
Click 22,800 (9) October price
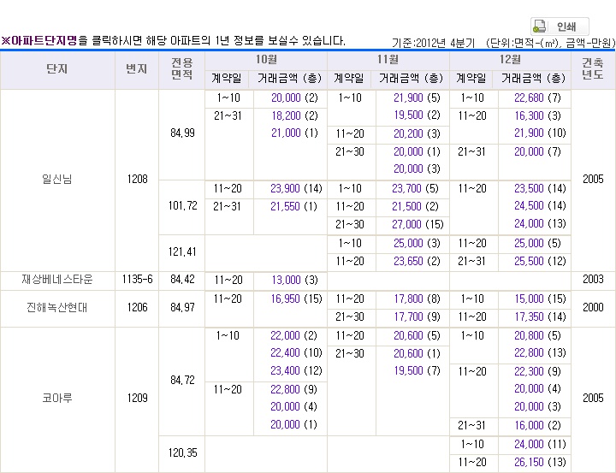pyautogui.click(x=293, y=390)
